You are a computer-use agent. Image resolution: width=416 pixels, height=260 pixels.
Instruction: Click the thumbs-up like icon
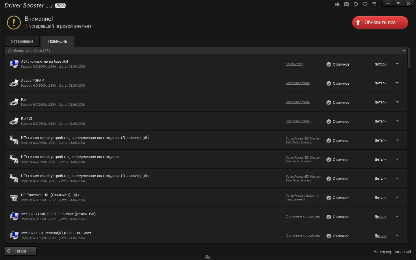click(337, 4)
